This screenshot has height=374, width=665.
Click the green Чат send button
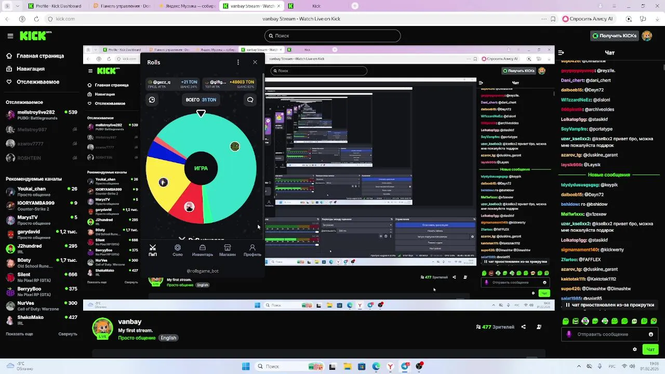tap(650, 350)
